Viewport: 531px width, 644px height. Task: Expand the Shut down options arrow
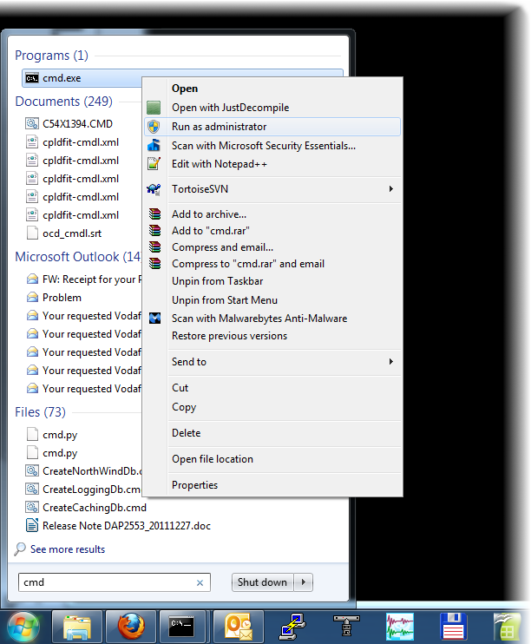[x=304, y=582]
